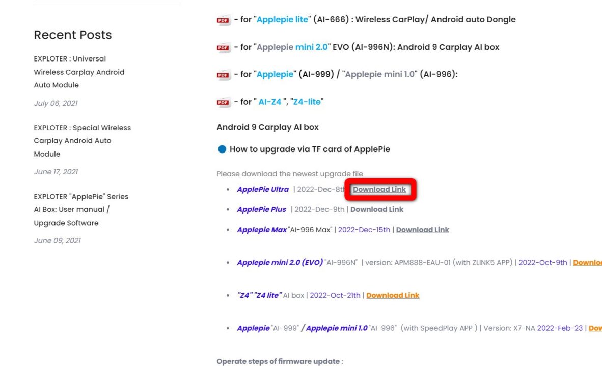Open the 'AI-Z4' link
This screenshot has height=366, width=602.
pyautogui.click(x=270, y=102)
